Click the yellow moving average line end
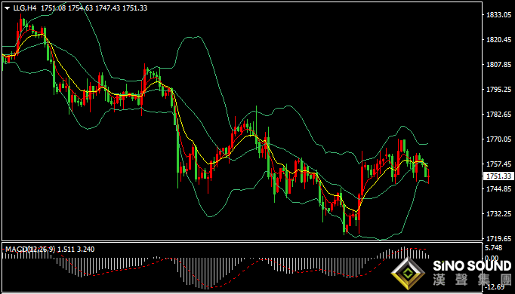Image resolution: width=515 pixels, height=294 pixels. pyautogui.click(x=427, y=166)
